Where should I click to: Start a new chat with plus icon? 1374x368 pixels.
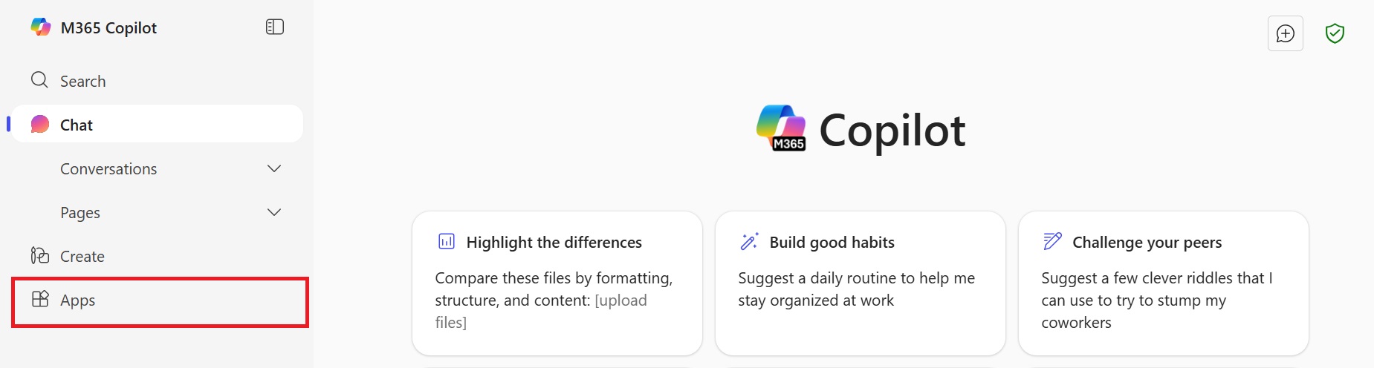[x=1285, y=33]
